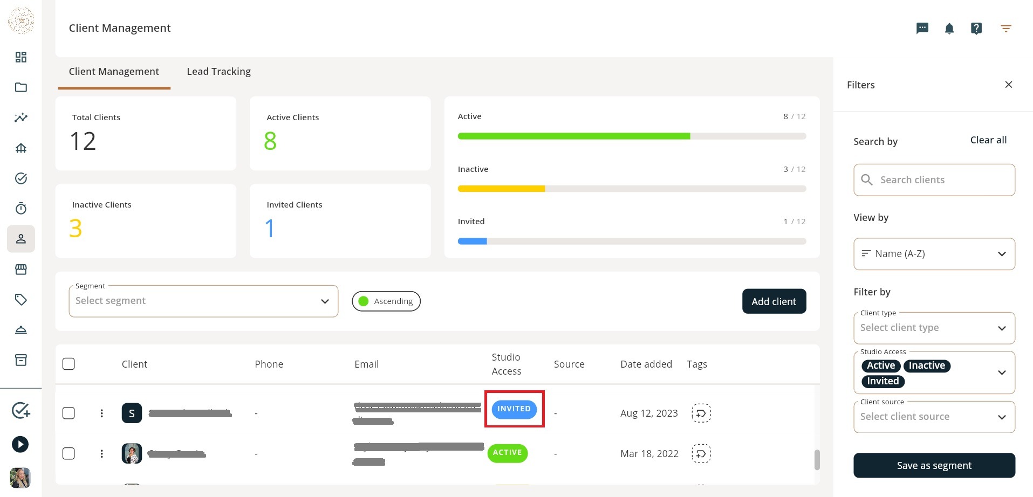Screen dimensions: 1033x497
Task: Click the Save as segment button
Action: 934,466
